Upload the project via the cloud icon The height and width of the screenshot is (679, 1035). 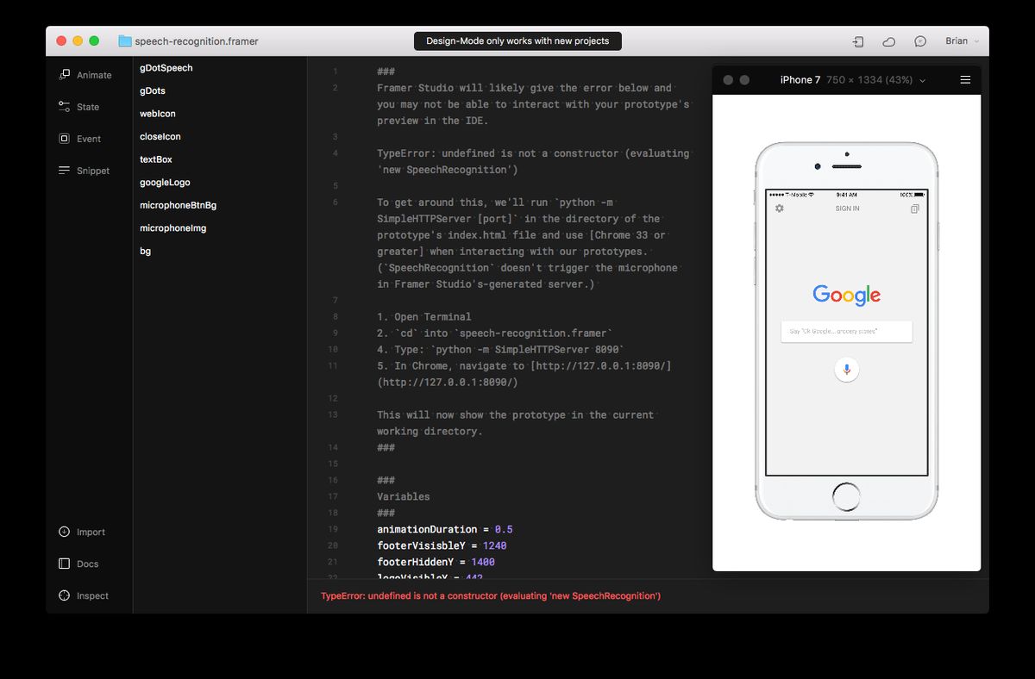[888, 40]
